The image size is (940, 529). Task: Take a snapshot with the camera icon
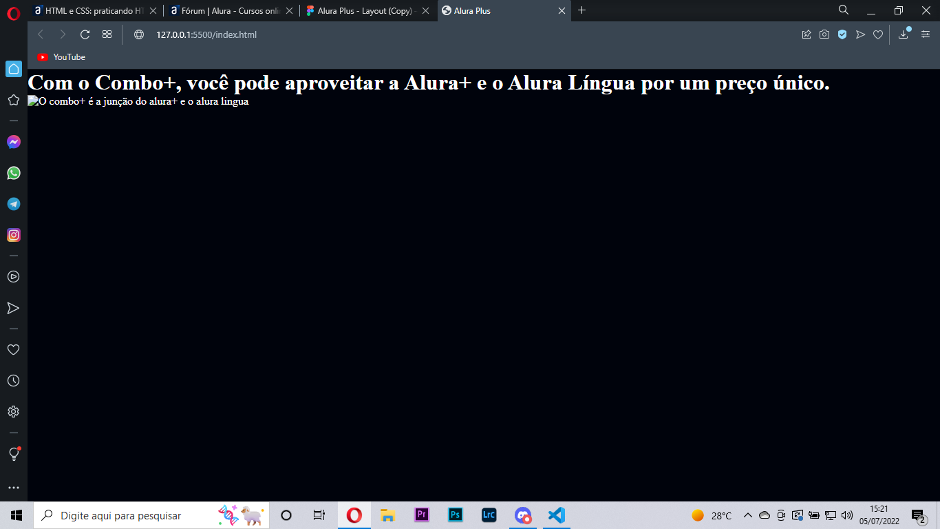[x=824, y=34]
